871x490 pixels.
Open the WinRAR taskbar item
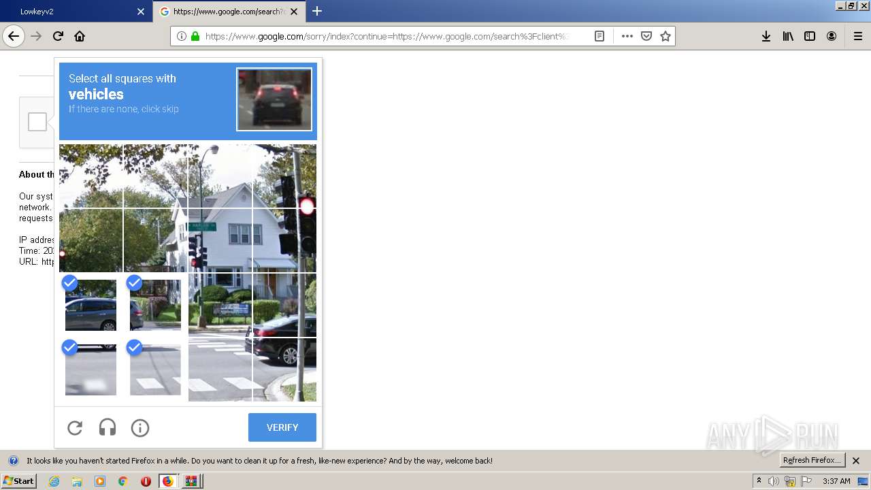click(x=191, y=481)
